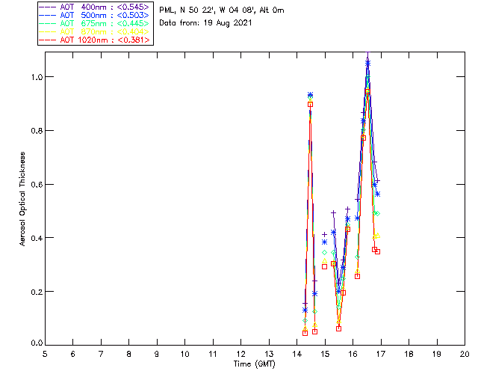Click the isolated purple plus marker at 15h

(x=325, y=235)
